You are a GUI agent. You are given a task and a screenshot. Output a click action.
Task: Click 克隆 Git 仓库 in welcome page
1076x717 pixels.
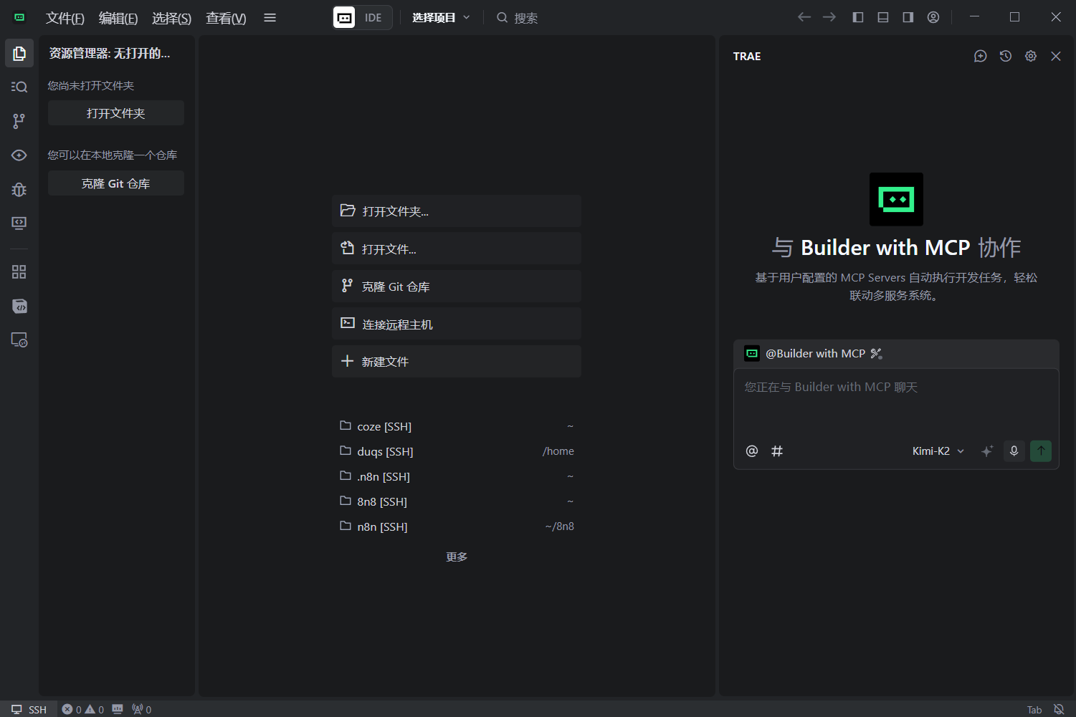click(457, 287)
